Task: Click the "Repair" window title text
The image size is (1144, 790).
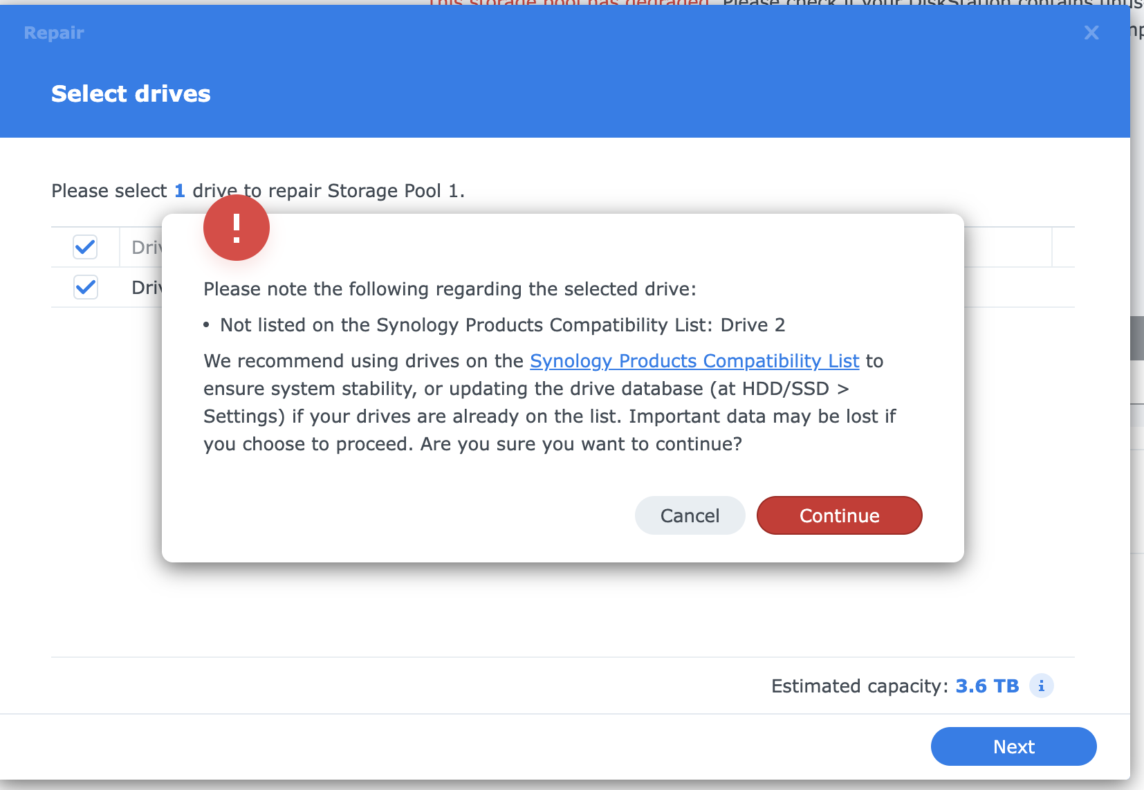Action: (x=54, y=33)
